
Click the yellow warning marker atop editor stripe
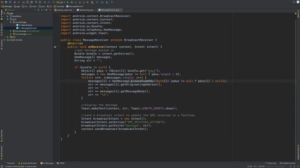296,14
